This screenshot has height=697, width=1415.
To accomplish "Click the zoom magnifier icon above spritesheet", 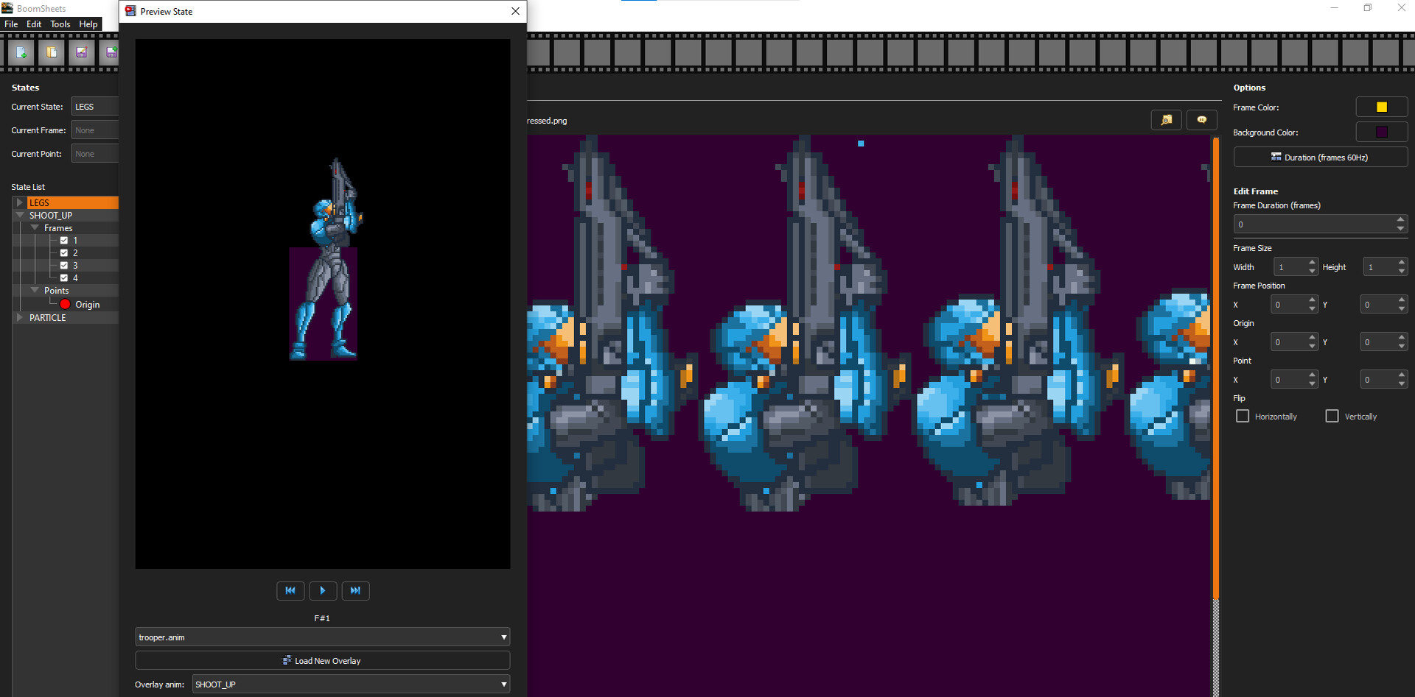I will click(1167, 120).
